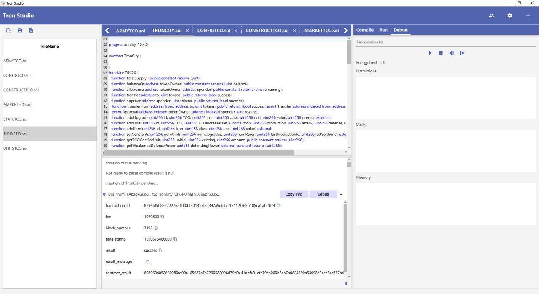Click the 'creation of TronCity pending...' log line
Viewport: 539px width, 294px height.
point(132,183)
